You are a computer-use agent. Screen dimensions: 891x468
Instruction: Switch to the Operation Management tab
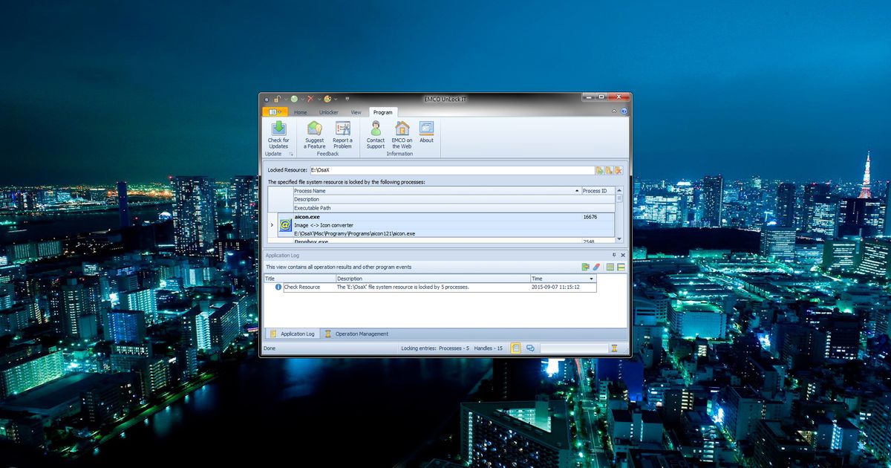(x=360, y=334)
